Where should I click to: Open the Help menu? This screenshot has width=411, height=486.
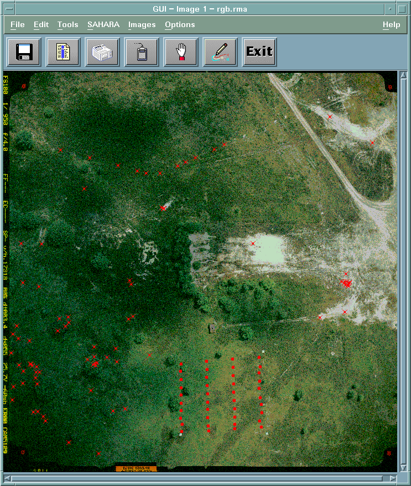(391, 24)
